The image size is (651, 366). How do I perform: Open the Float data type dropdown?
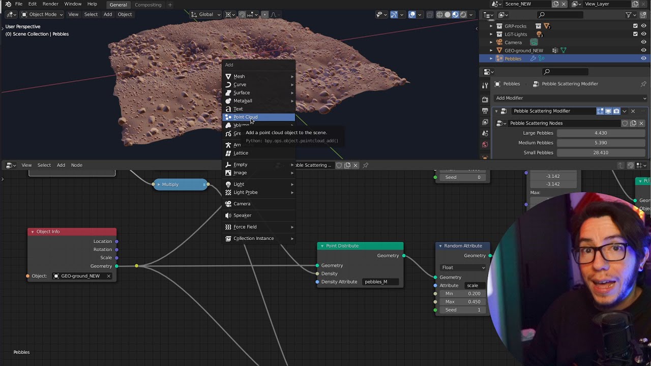point(463,267)
